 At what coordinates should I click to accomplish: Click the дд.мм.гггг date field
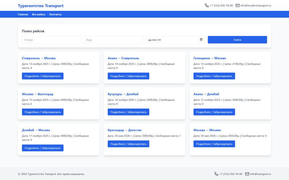[x=175, y=40]
